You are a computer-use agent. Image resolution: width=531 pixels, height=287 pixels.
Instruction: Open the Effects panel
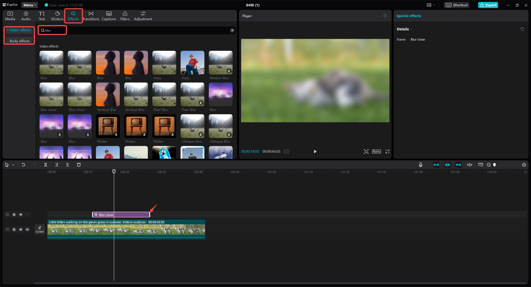73,15
